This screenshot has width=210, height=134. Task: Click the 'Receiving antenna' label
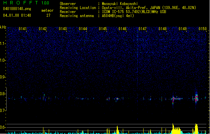(77, 16)
